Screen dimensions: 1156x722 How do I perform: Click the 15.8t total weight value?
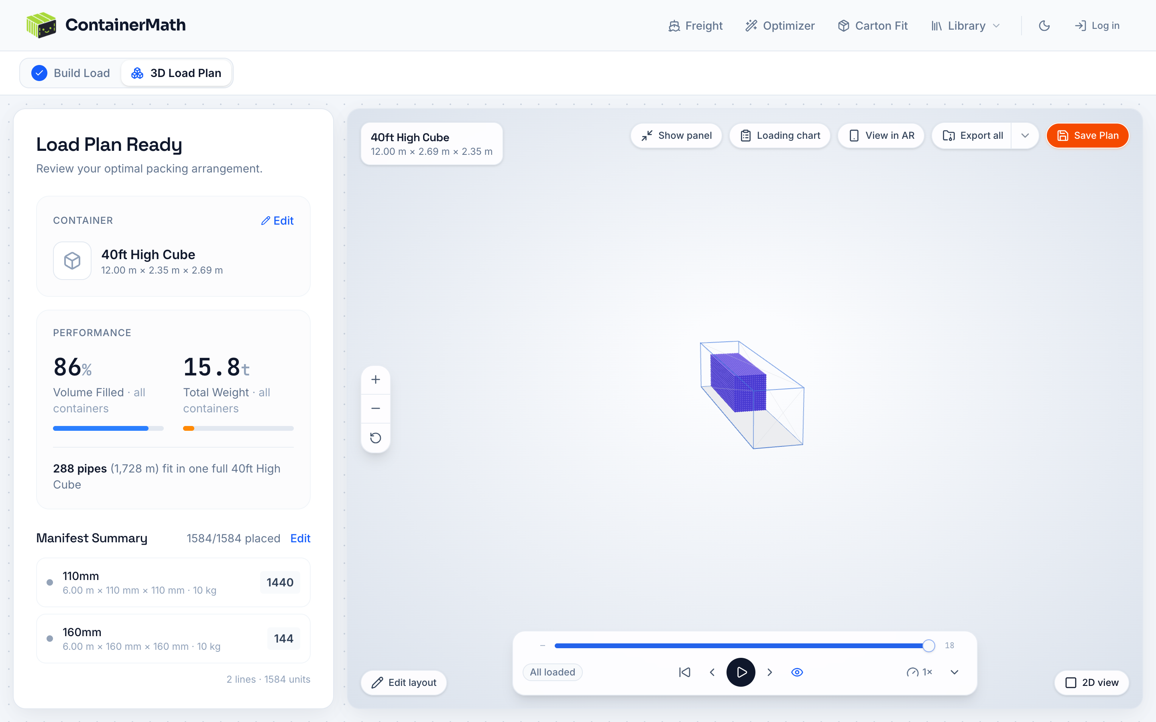tap(216, 368)
